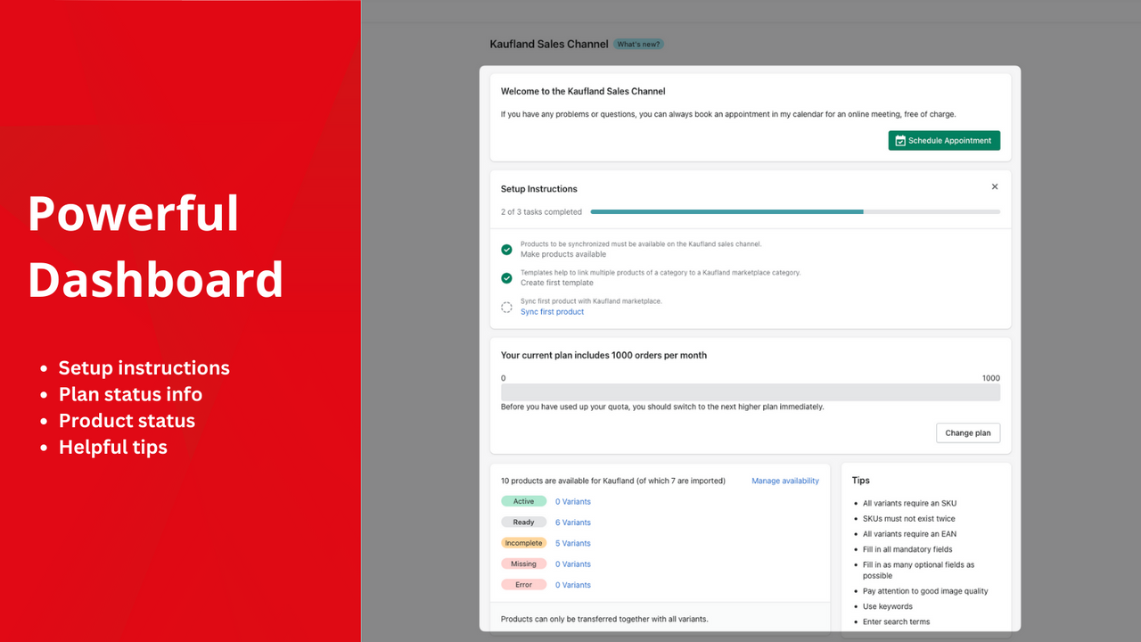Screen dimensions: 1141x642
Task: Click the Change plan button
Action: (x=968, y=433)
